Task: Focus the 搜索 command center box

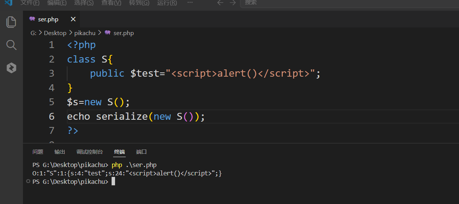Action: [x=349, y=3]
